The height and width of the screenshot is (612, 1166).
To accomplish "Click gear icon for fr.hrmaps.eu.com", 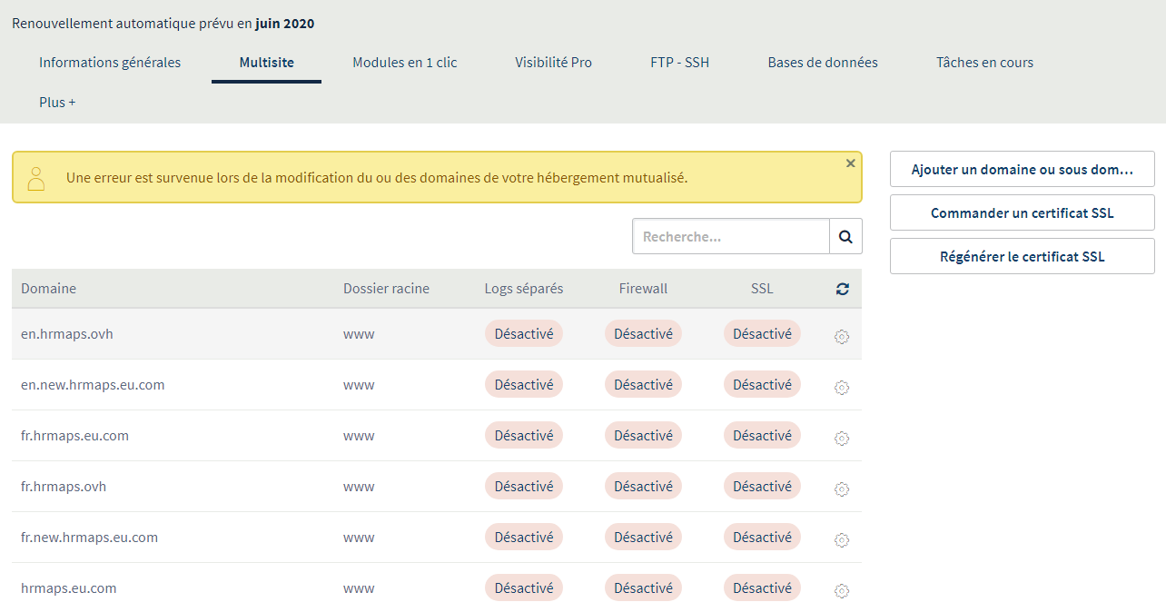I will 841,438.
